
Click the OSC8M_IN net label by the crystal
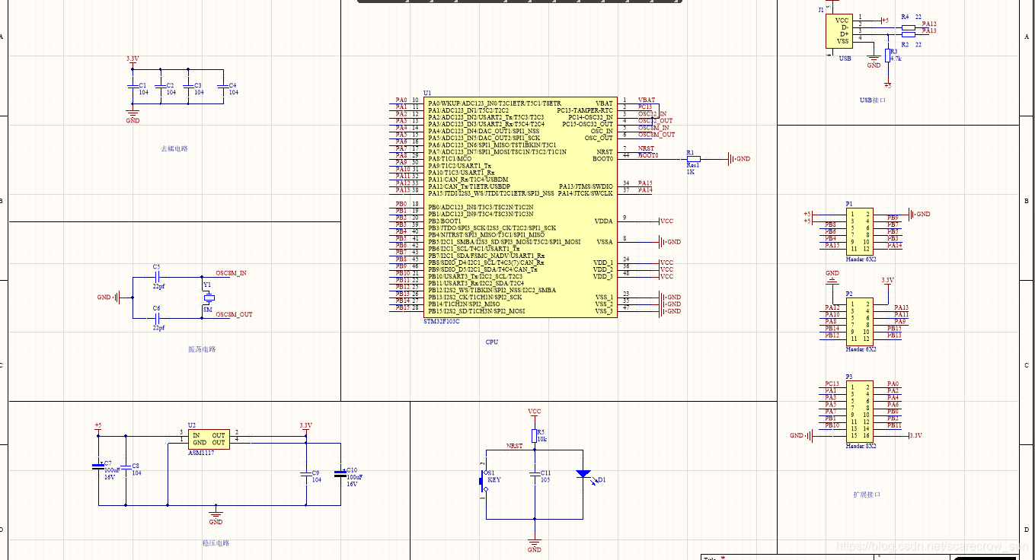point(231,272)
